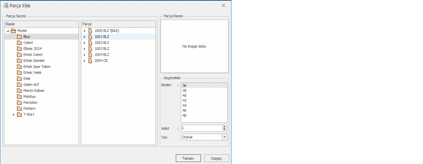The height and width of the screenshot is (164, 423).
Task: Open the Yön direction dropdown
Action: coord(224,137)
